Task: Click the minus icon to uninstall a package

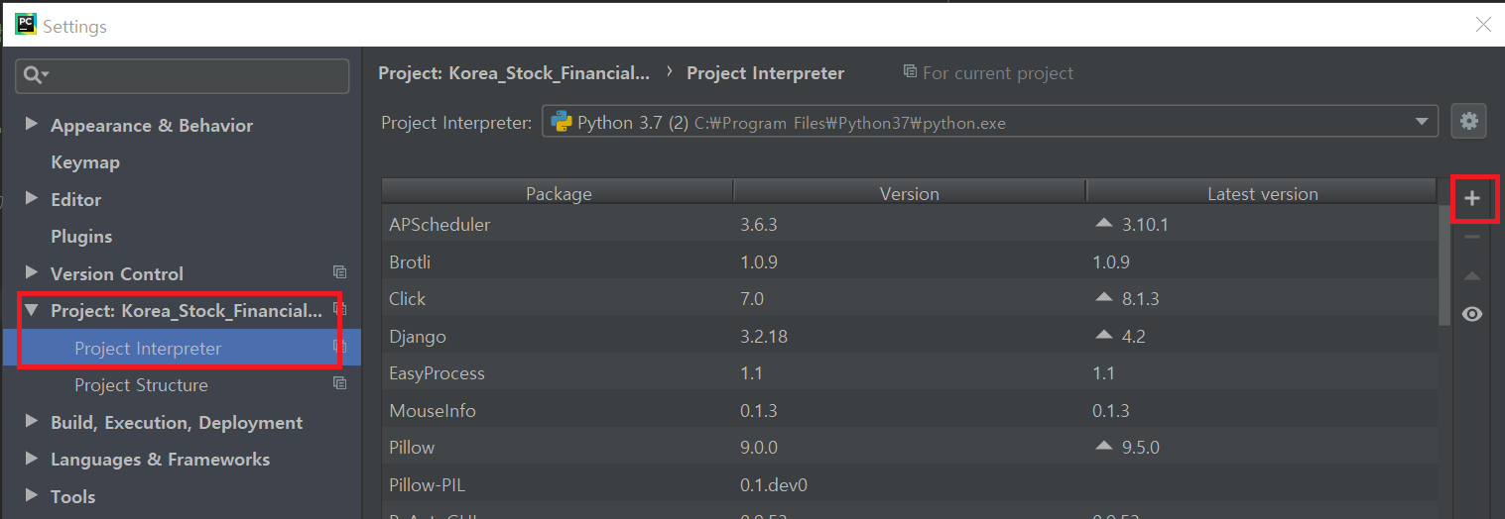Action: click(1472, 237)
